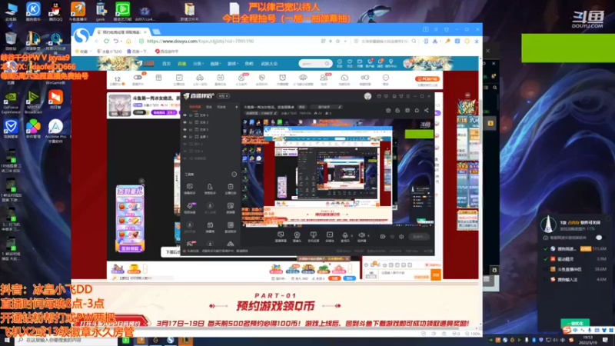Viewport: 615px width, 346px height.
Task: Toggle visibility eye for 文本 3 layer
Action: [184, 115]
